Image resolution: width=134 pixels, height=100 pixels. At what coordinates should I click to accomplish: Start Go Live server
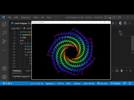point(102,83)
